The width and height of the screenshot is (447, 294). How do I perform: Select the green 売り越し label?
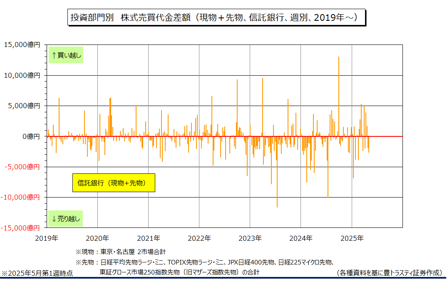pos(66,218)
